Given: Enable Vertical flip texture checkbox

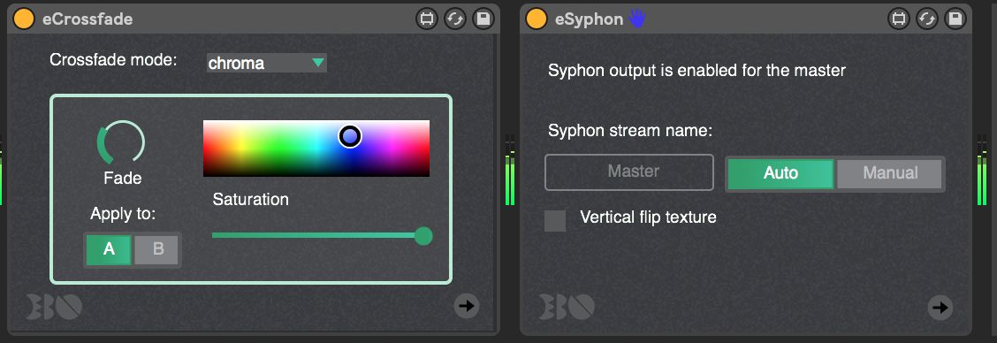Looking at the screenshot, I should 555,221.
